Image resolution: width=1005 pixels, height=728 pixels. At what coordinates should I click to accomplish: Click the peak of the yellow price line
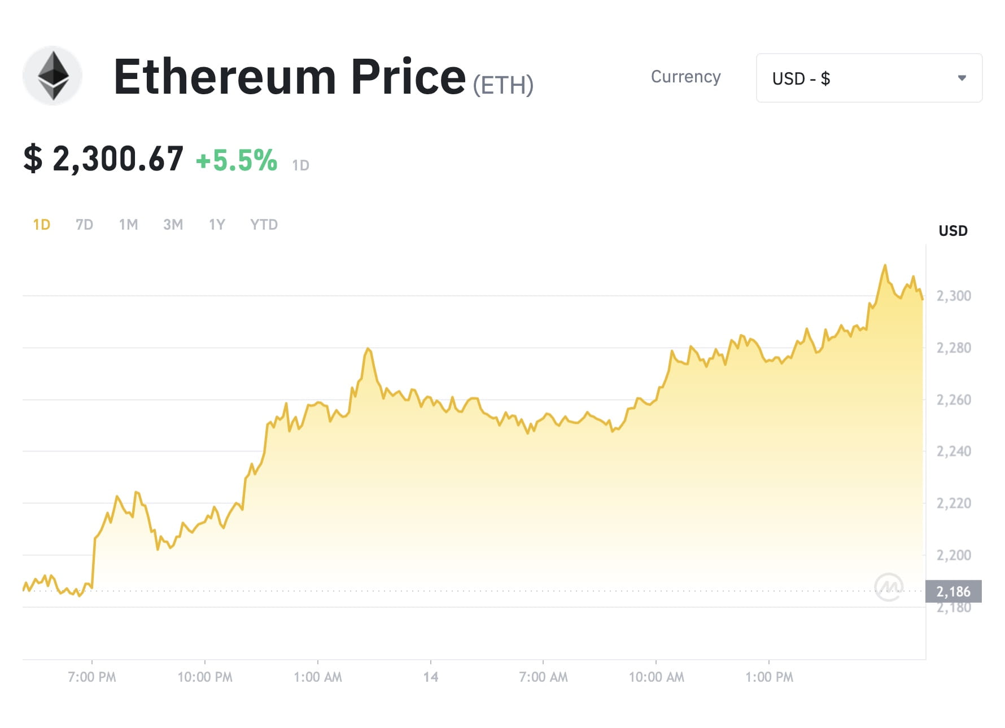click(885, 263)
